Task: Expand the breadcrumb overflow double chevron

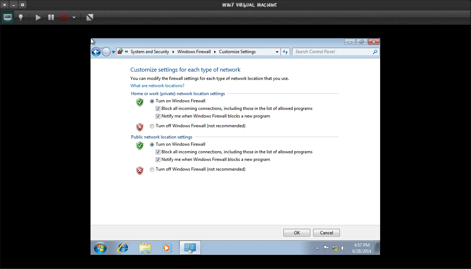Action: pyautogui.click(x=127, y=52)
